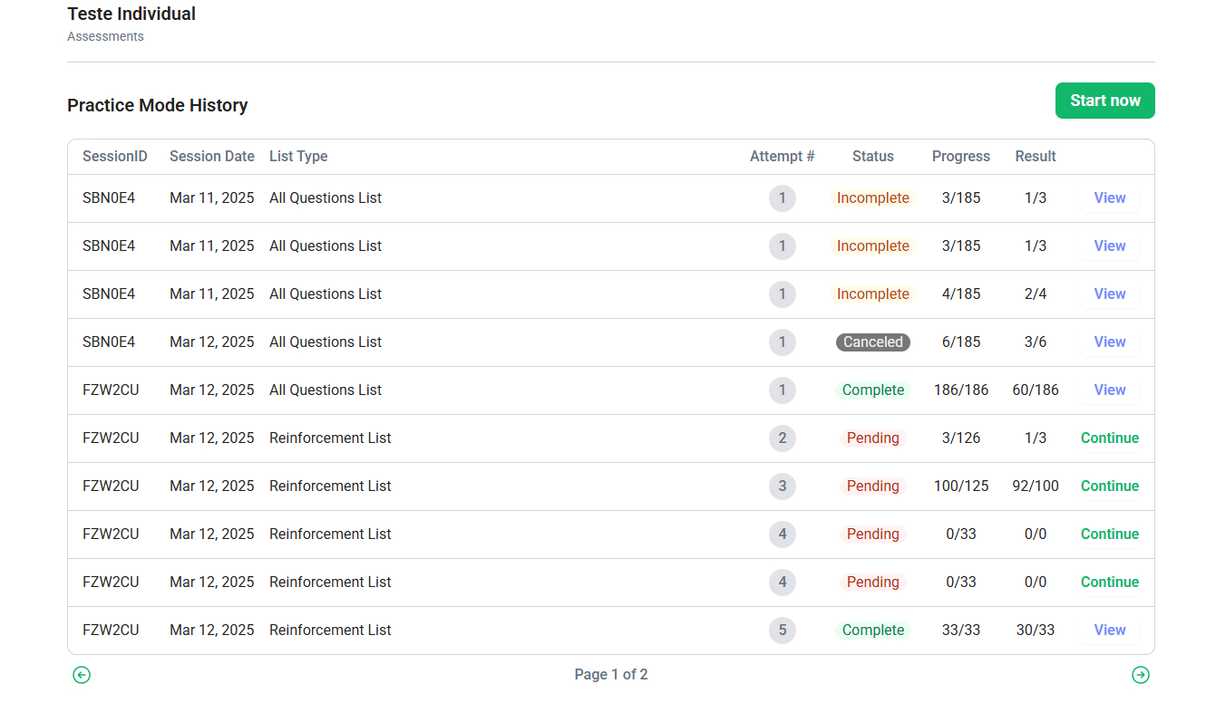
Task: Click the SessionID column header
Action: tap(115, 157)
